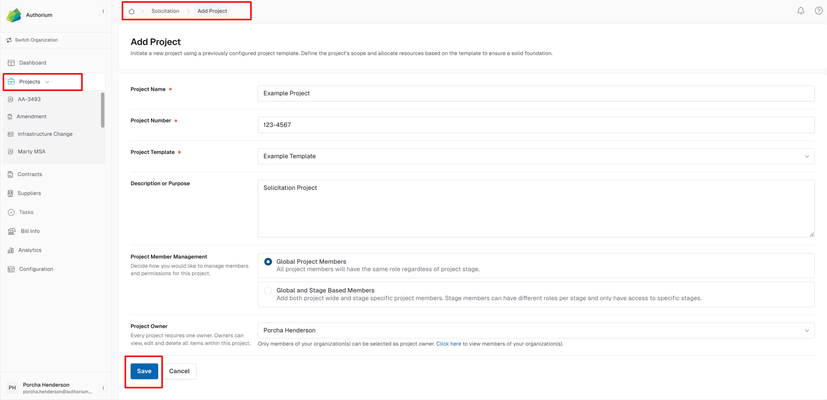This screenshot has height=400, width=827.
Task: Click the Configuration panel icon
Action: pos(11,269)
